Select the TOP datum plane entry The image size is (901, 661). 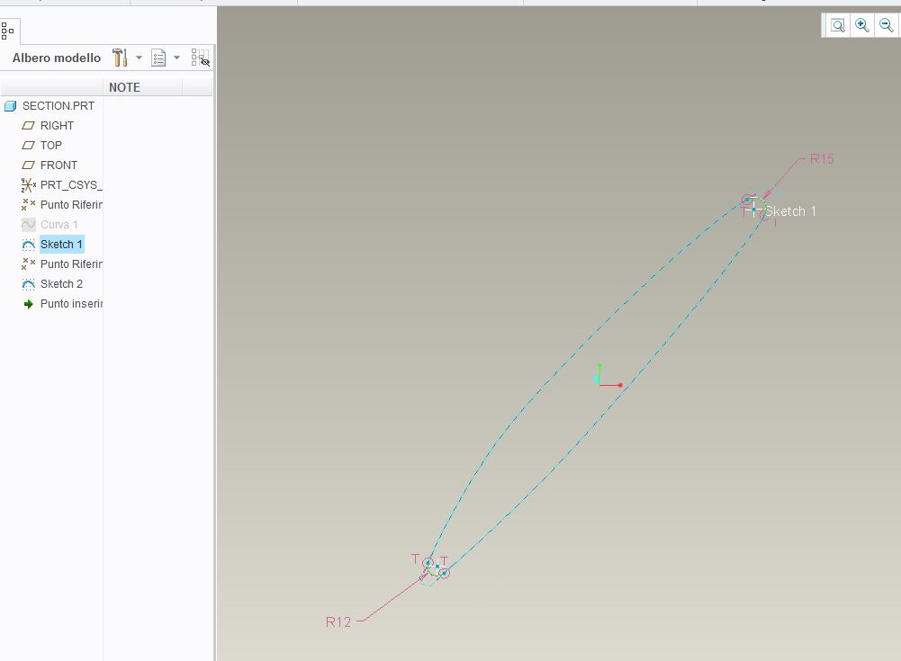click(x=52, y=145)
